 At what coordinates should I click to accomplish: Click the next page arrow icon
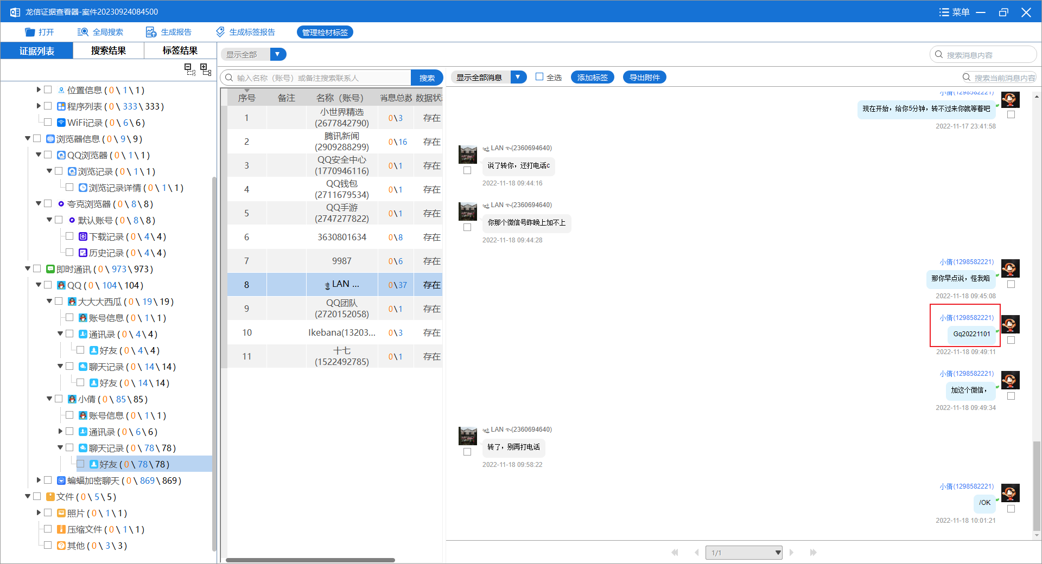(x=791, y=553)
